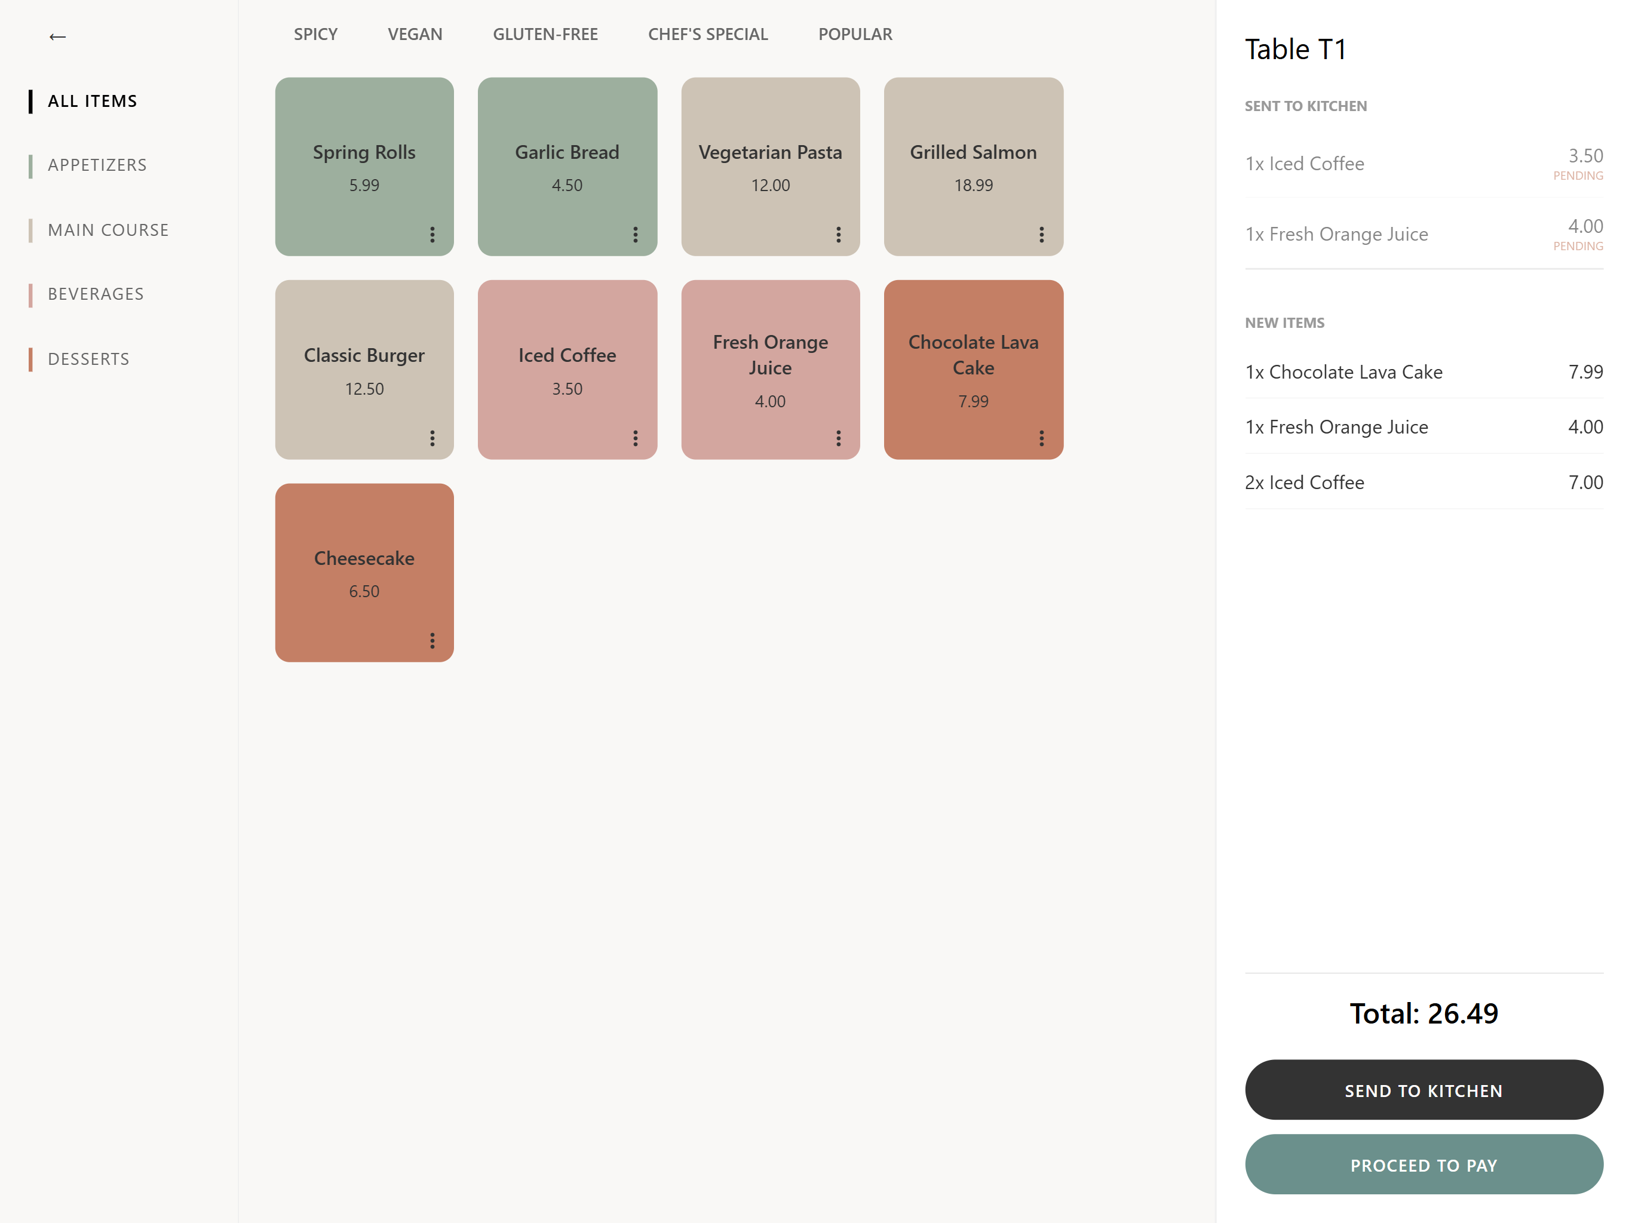Click the Proceed to Pay button

tap(1423, 1164)
